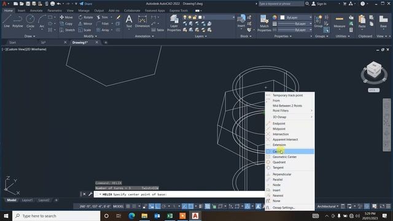
Task: Expand the 3D Osnap submenu
Action: [x=290, y=117]
